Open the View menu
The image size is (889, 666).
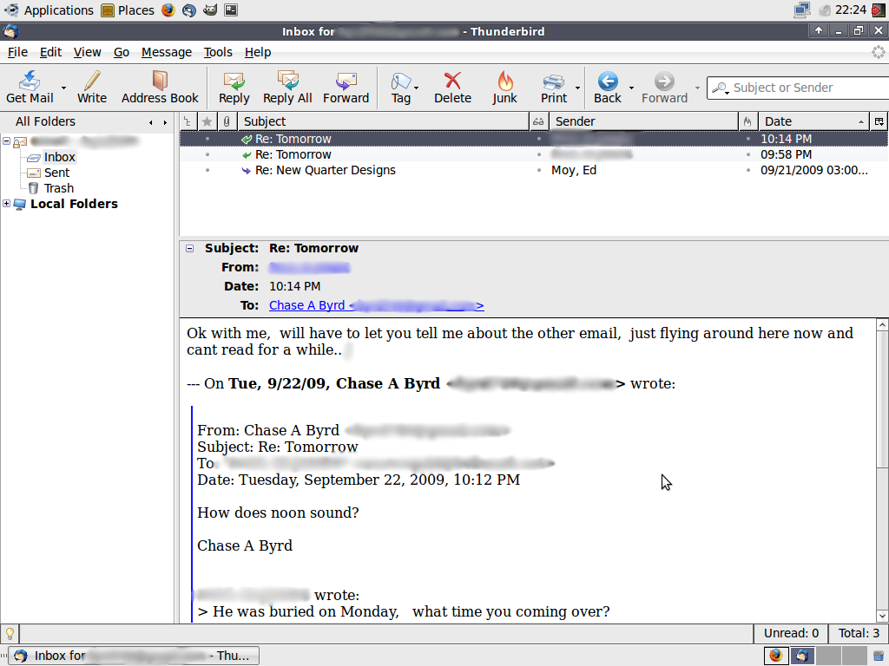[88, 52]
